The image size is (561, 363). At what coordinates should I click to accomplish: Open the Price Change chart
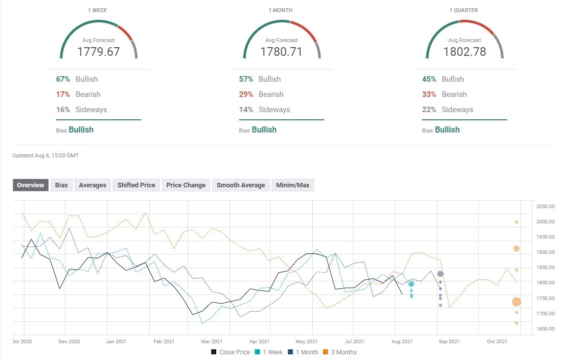(x=185, y=185)
